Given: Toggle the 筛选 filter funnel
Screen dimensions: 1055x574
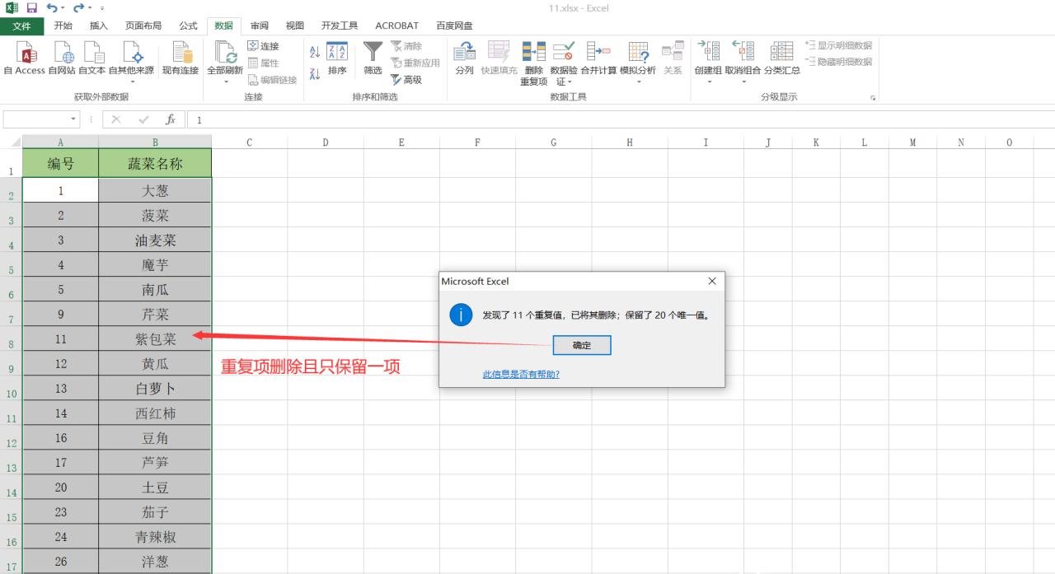Looking at the screenshot, I should 373,58.
